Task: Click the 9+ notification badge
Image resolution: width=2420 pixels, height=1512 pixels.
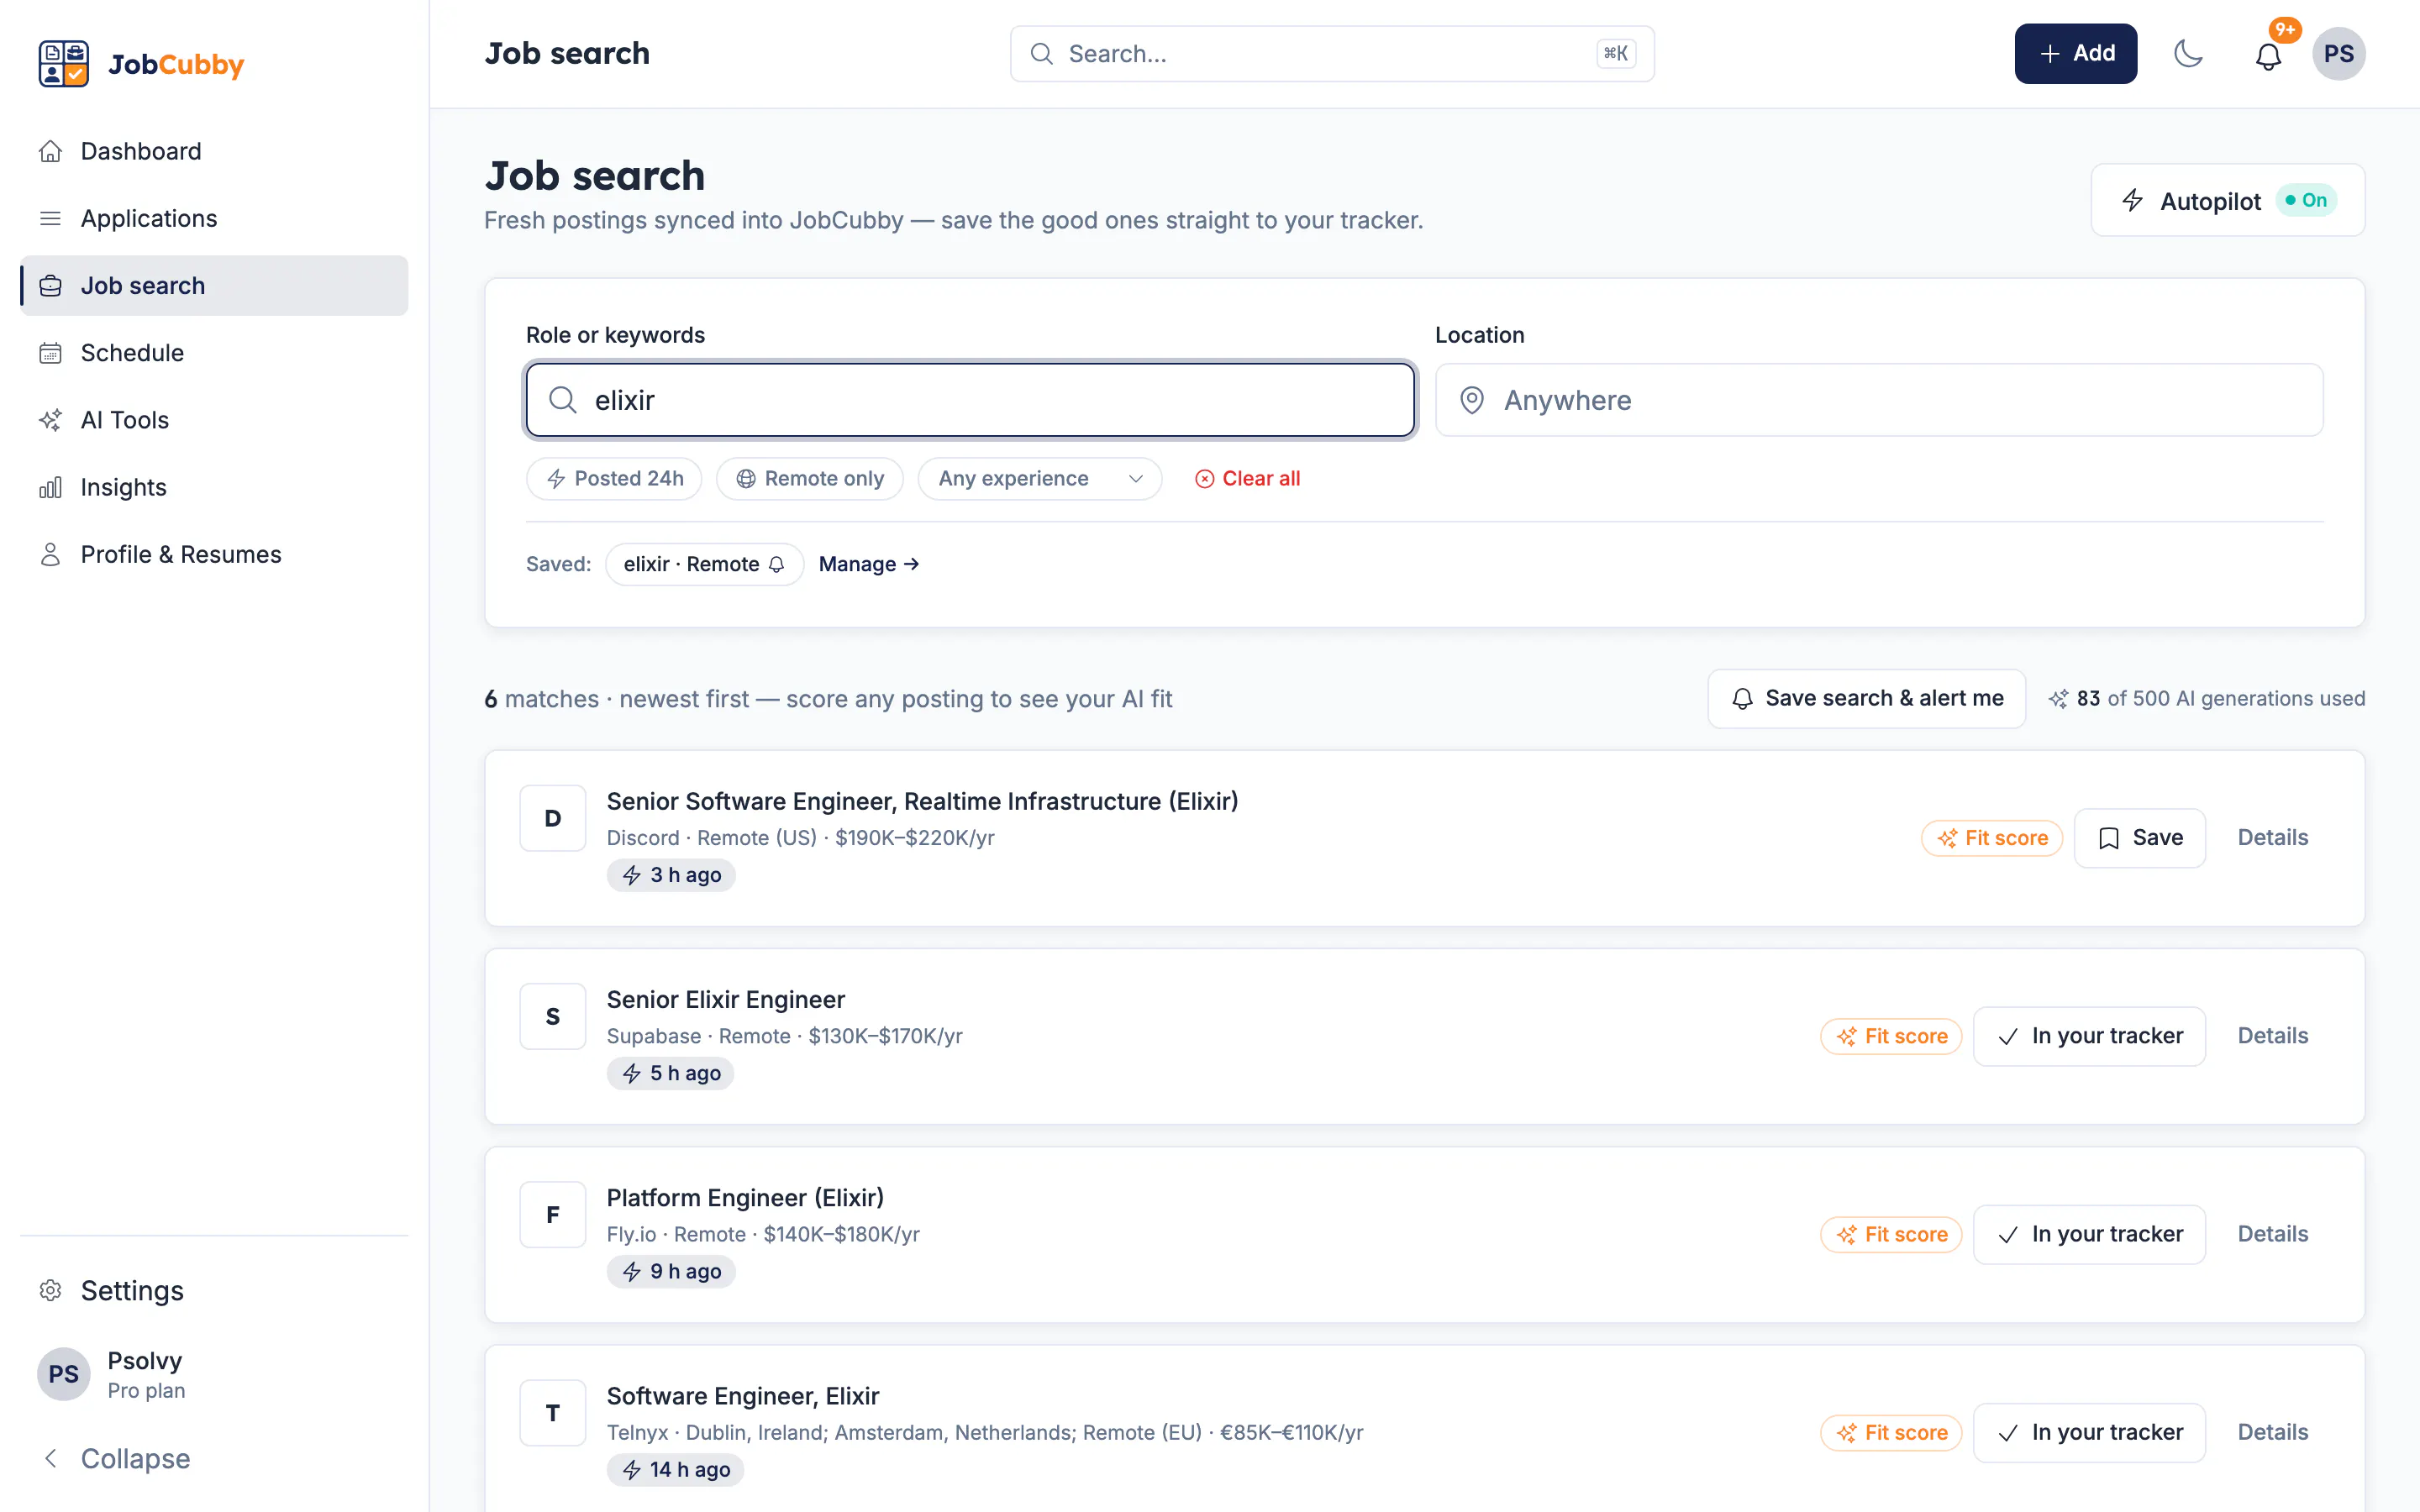Action: click(x=2285, y=30)
